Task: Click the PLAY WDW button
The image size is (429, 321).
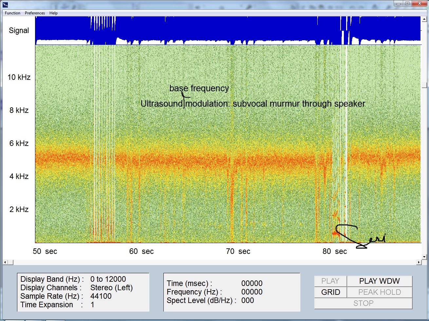Action: [x=379, y=281]
